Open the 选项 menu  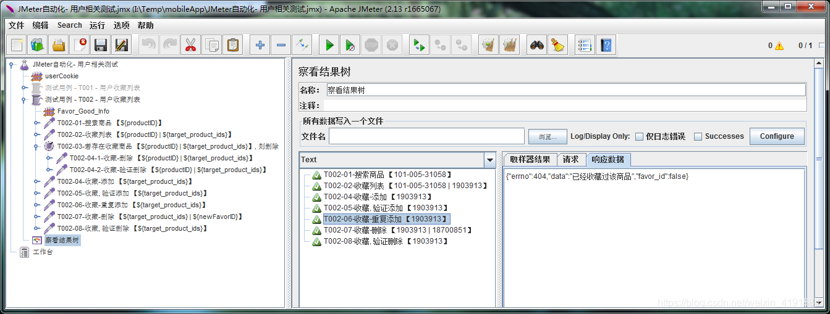(x=122, y=25)
